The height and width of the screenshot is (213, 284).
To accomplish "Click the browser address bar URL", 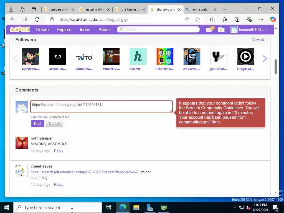I will pyautogui.click(x=93, y=20).
